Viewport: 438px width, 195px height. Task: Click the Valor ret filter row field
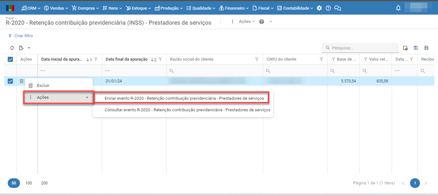[x=376, y=71]
